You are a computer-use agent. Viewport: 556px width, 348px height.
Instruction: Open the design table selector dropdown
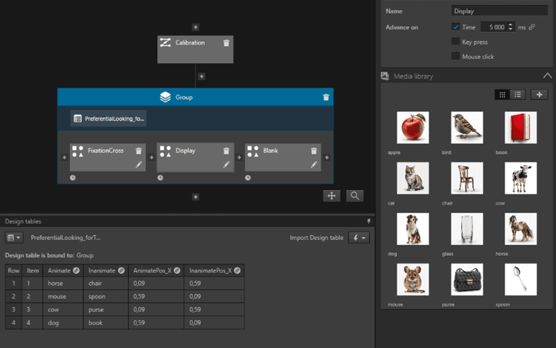click(x=14, y=238)
